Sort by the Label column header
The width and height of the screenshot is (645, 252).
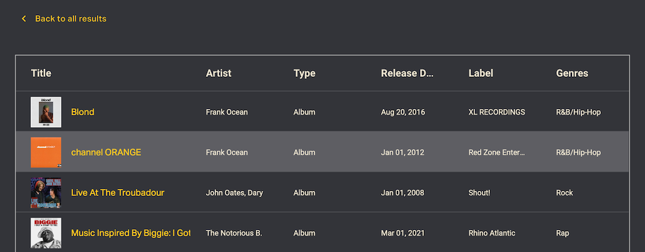click(x=481, y=73)
